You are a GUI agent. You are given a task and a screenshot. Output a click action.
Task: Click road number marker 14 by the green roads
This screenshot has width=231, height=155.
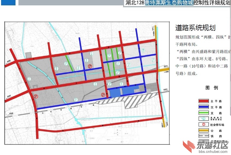(120, 53)
